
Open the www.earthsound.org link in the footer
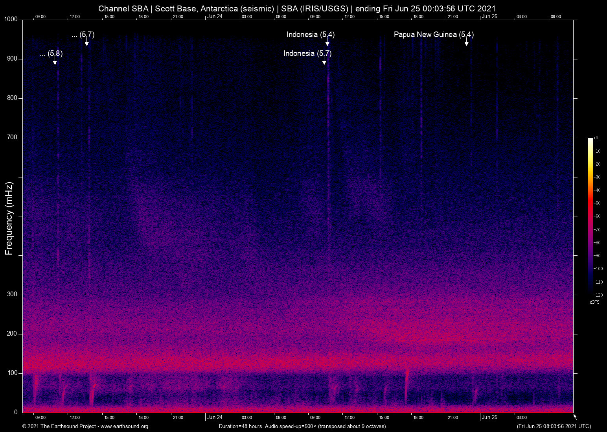[124, 426]
